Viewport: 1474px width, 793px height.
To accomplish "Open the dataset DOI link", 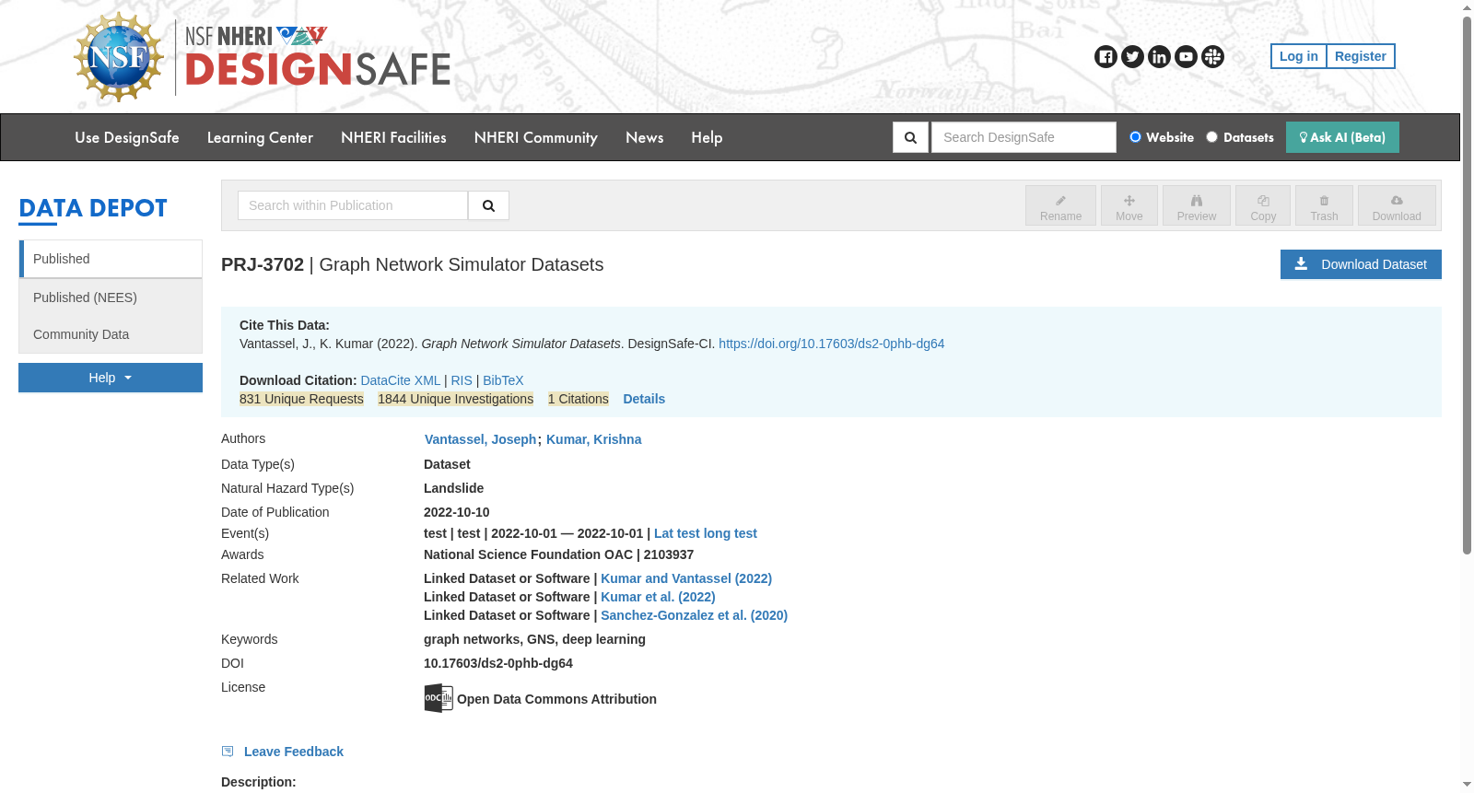I will click(831, 344).
